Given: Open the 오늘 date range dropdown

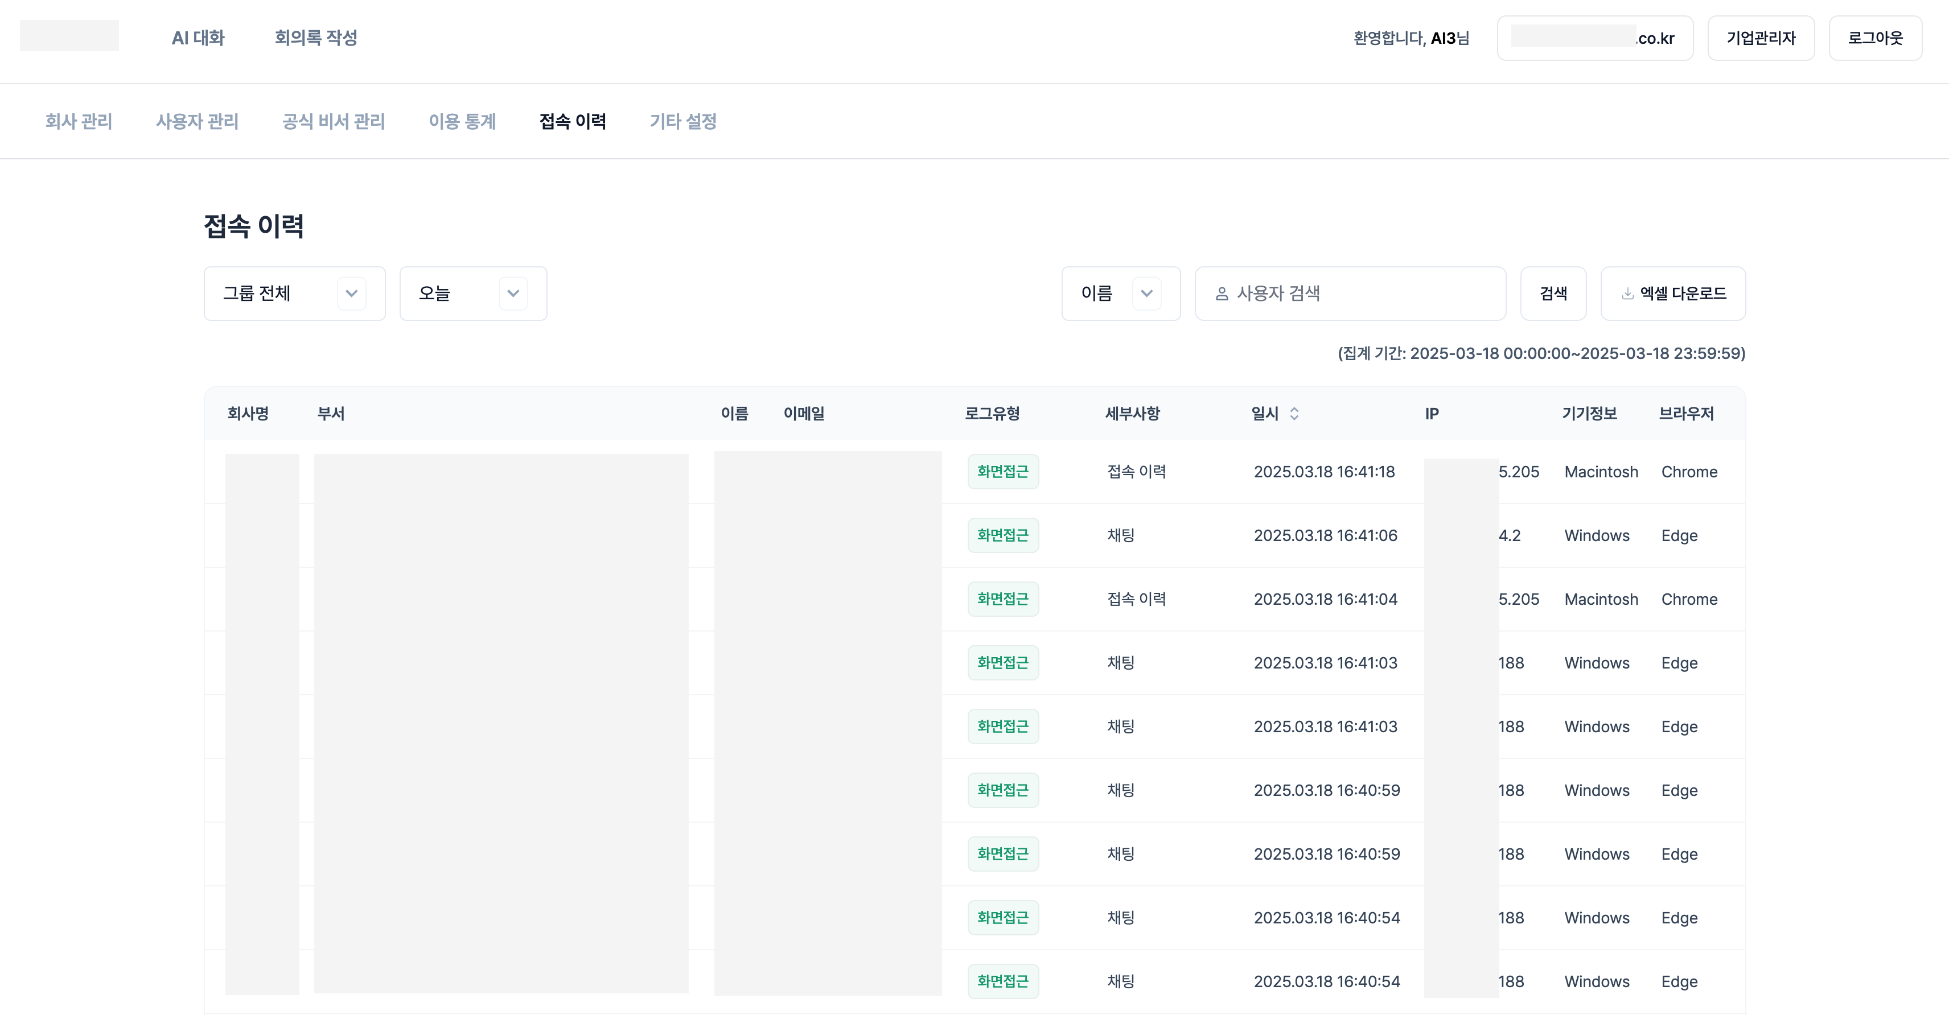Looking at the screenshot, I should click(473, 294).
